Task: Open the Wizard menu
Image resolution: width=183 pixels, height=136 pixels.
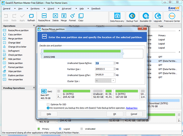Action: coord(51,9)
